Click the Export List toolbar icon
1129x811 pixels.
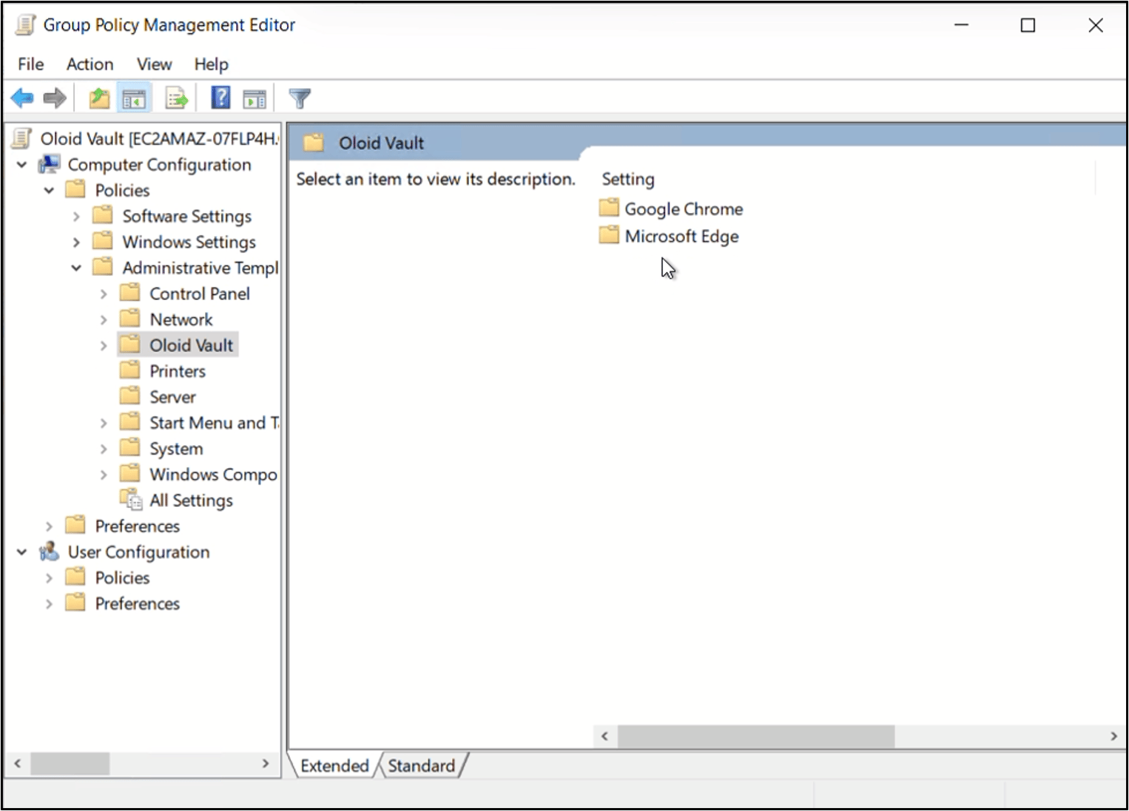point(177,98)
